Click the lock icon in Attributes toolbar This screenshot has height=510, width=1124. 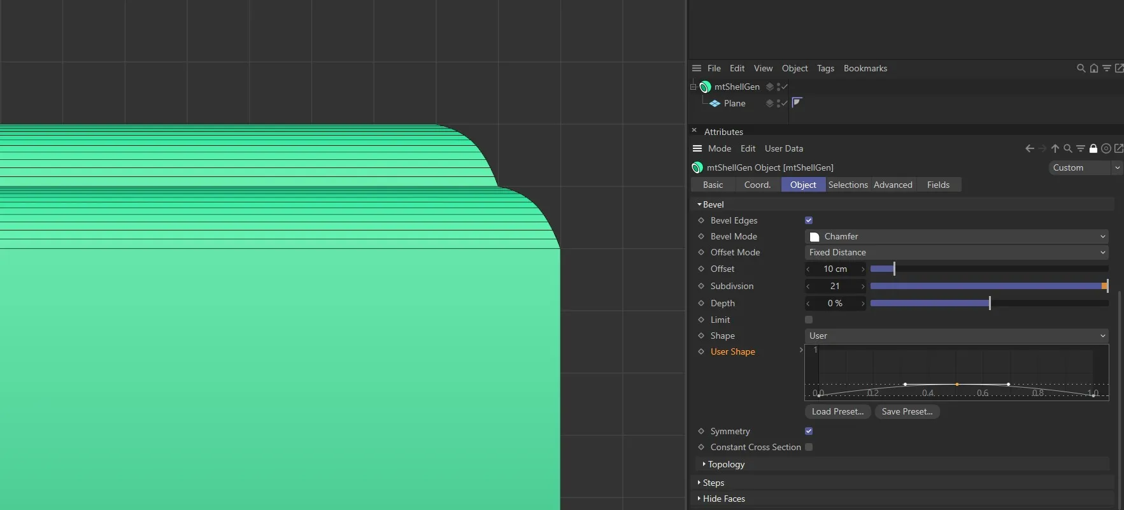1093,148
